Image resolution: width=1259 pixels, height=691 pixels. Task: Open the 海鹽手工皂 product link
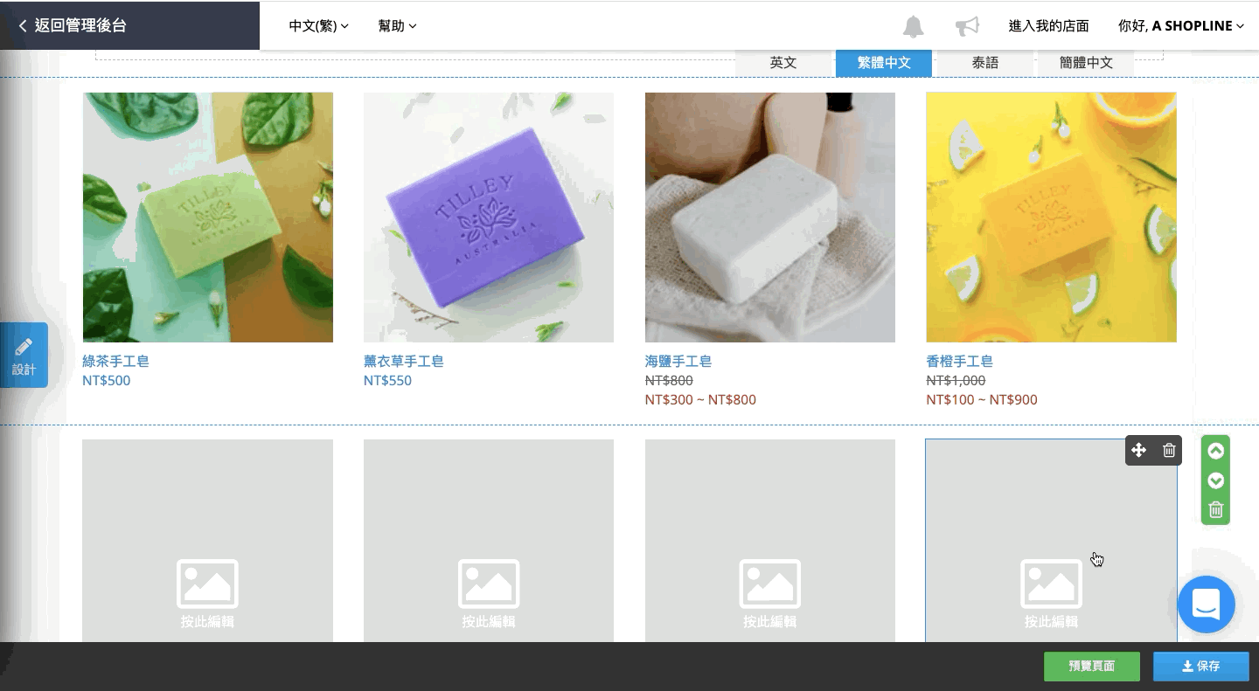click(678, 361)
